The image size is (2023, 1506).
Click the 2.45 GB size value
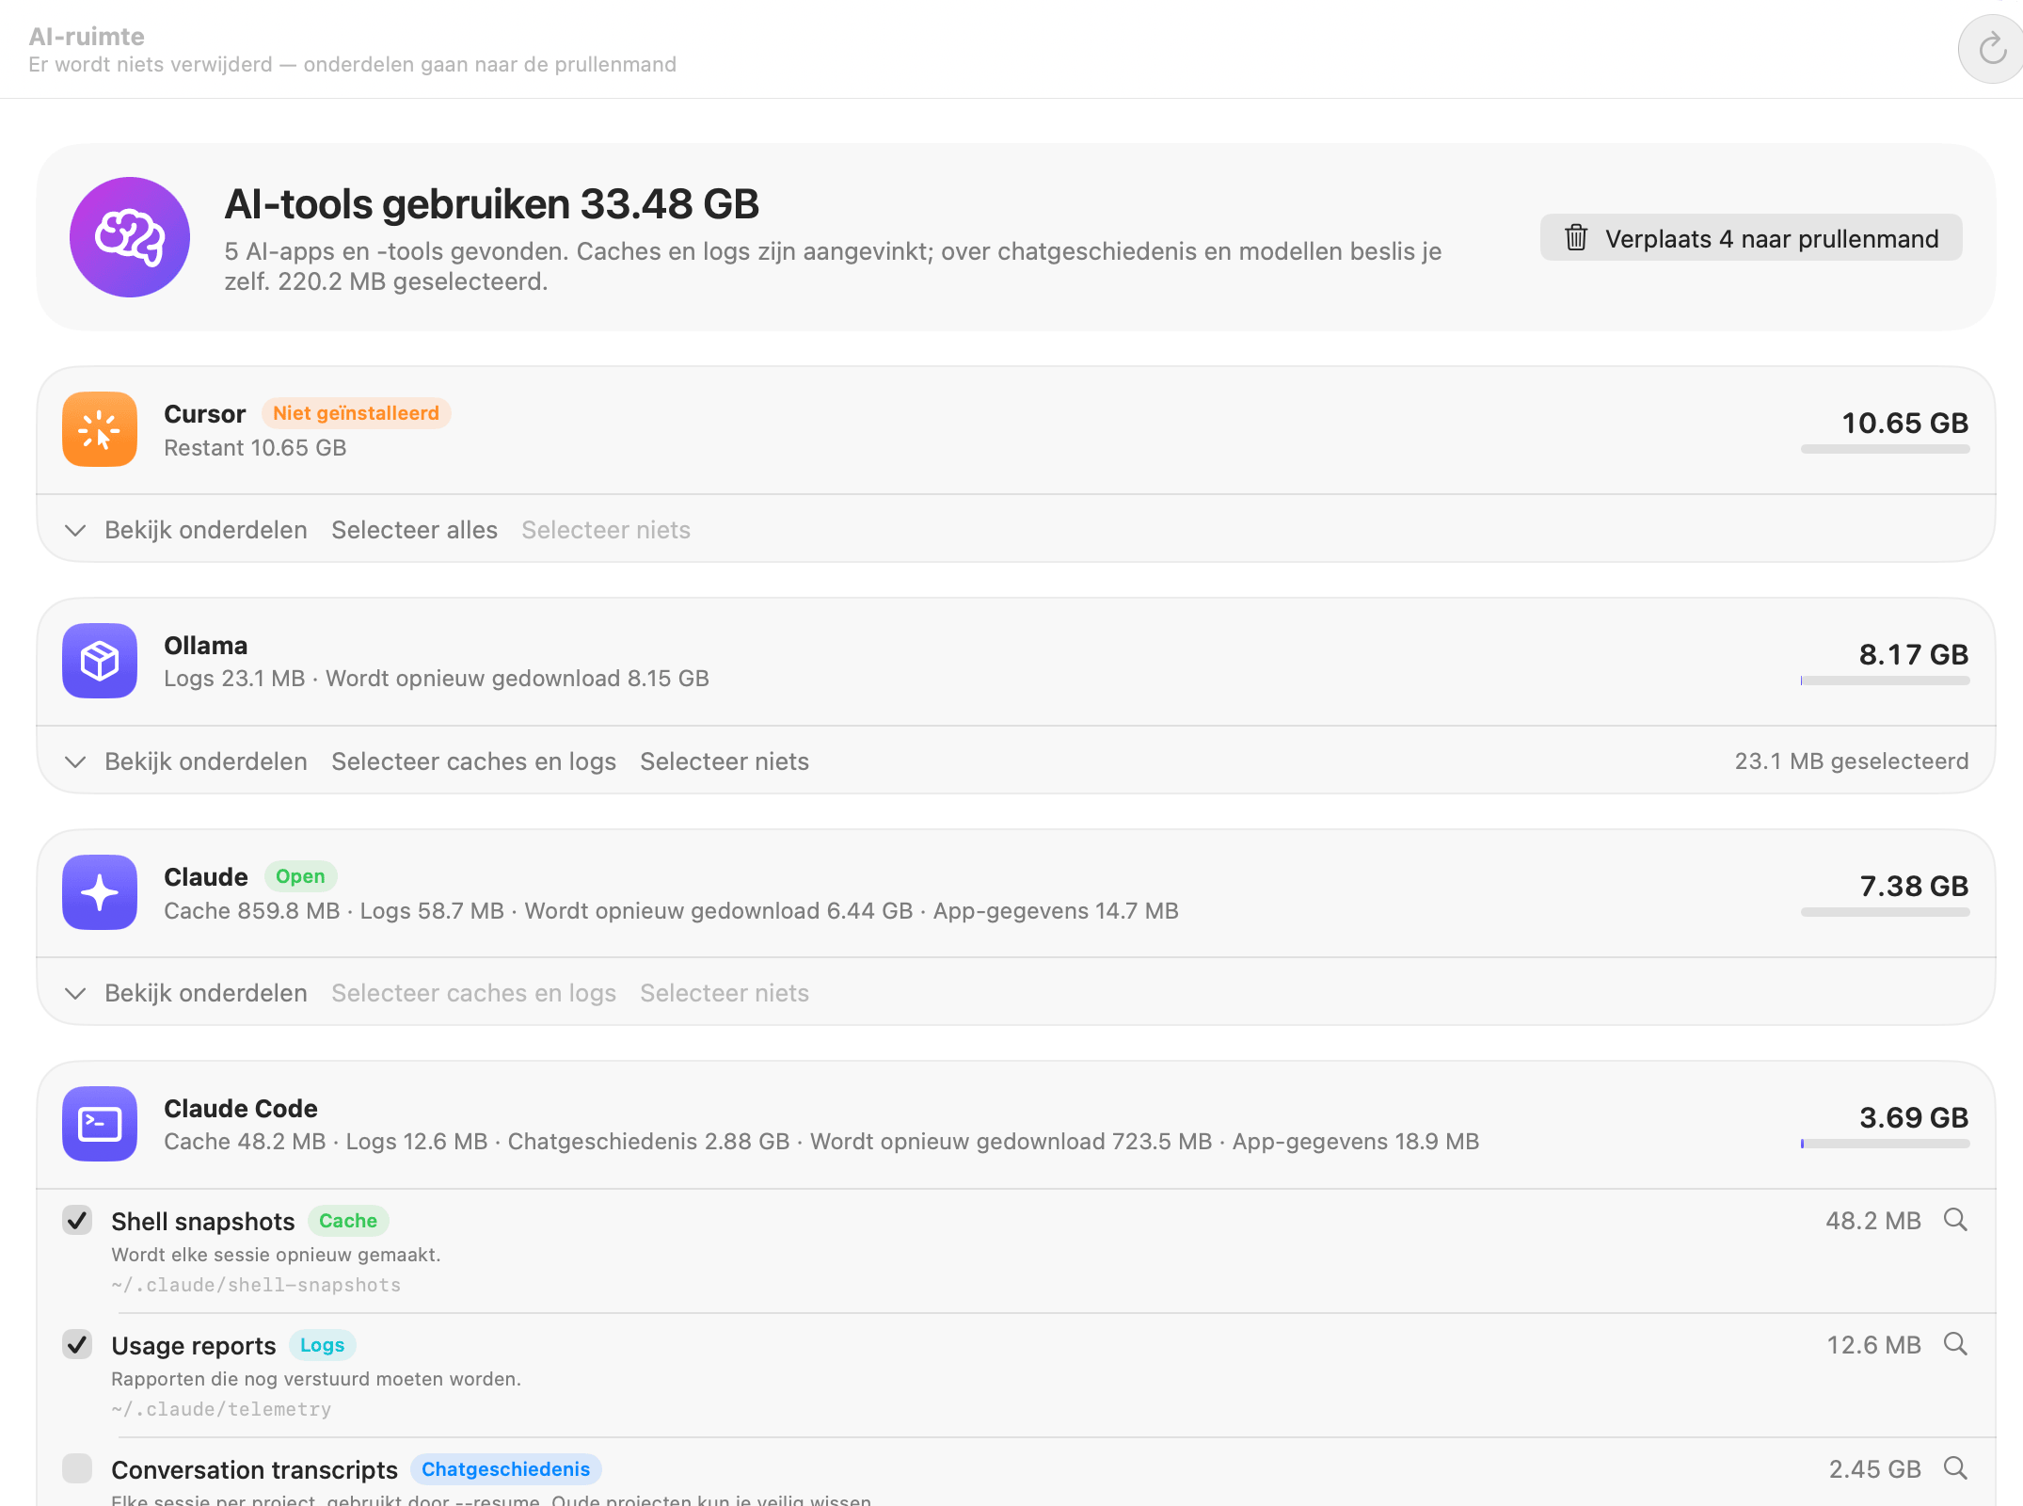point(1874,1469)
